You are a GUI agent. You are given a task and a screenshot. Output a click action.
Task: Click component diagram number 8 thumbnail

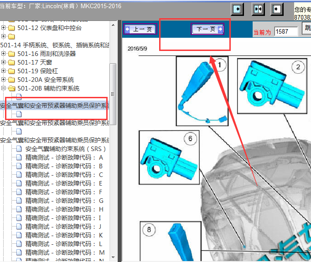click(x=171, y=242)
